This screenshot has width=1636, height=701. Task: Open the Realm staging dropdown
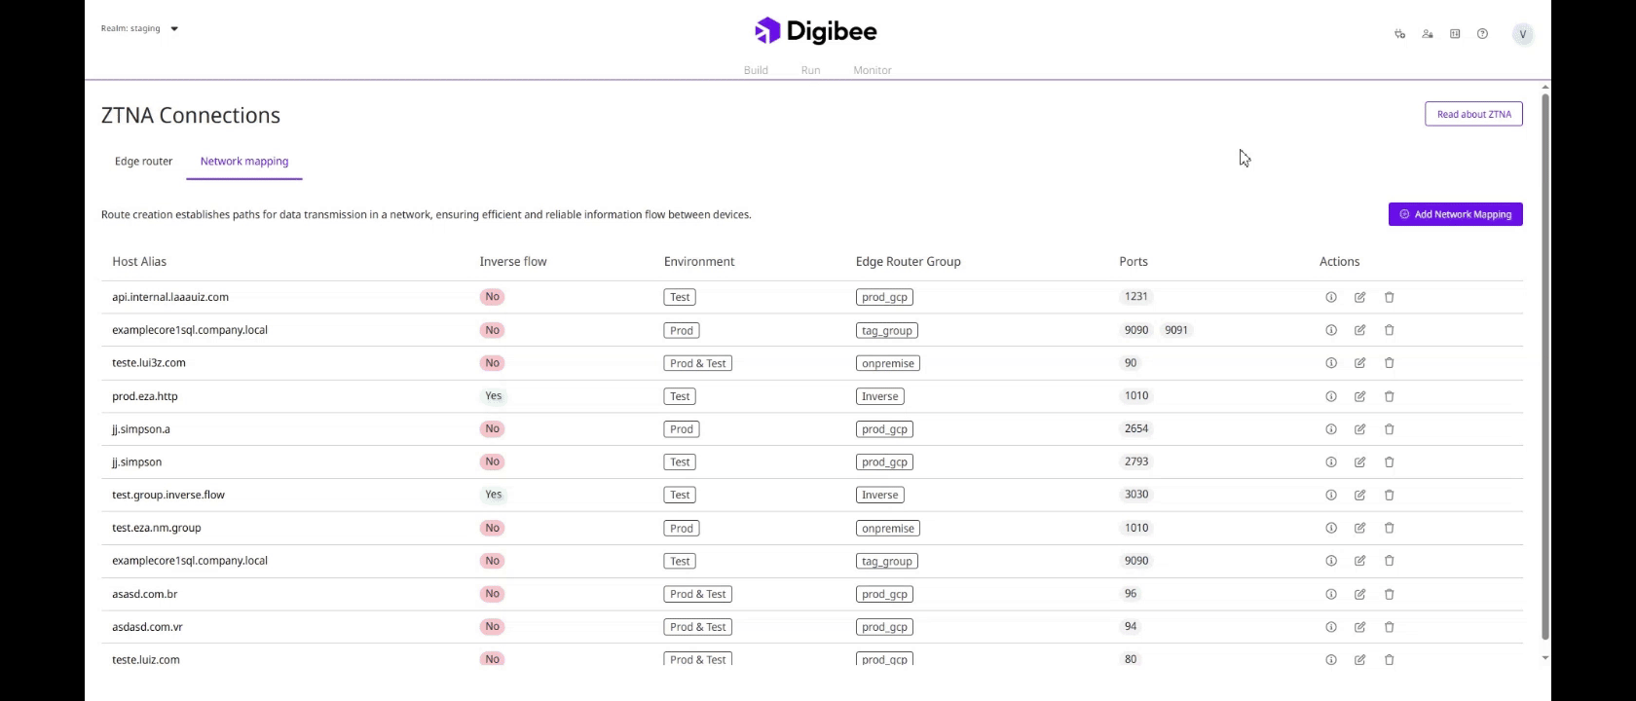tap(140, 28)
